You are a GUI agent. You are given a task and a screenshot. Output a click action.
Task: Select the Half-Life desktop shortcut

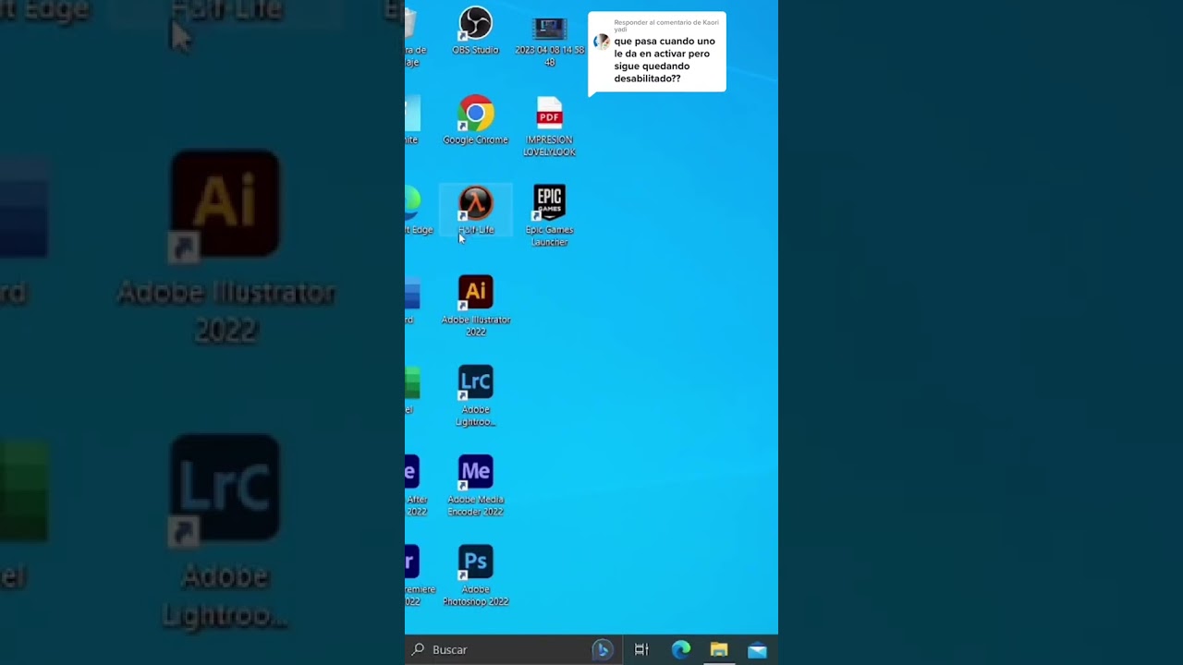point(475,211)
